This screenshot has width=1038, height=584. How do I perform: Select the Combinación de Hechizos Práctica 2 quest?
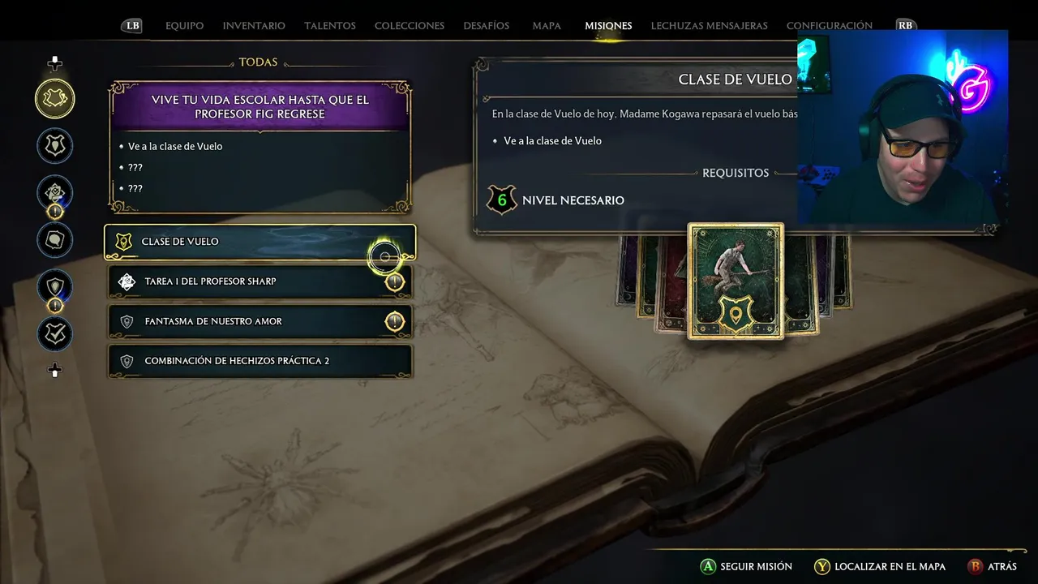point(259,361)
